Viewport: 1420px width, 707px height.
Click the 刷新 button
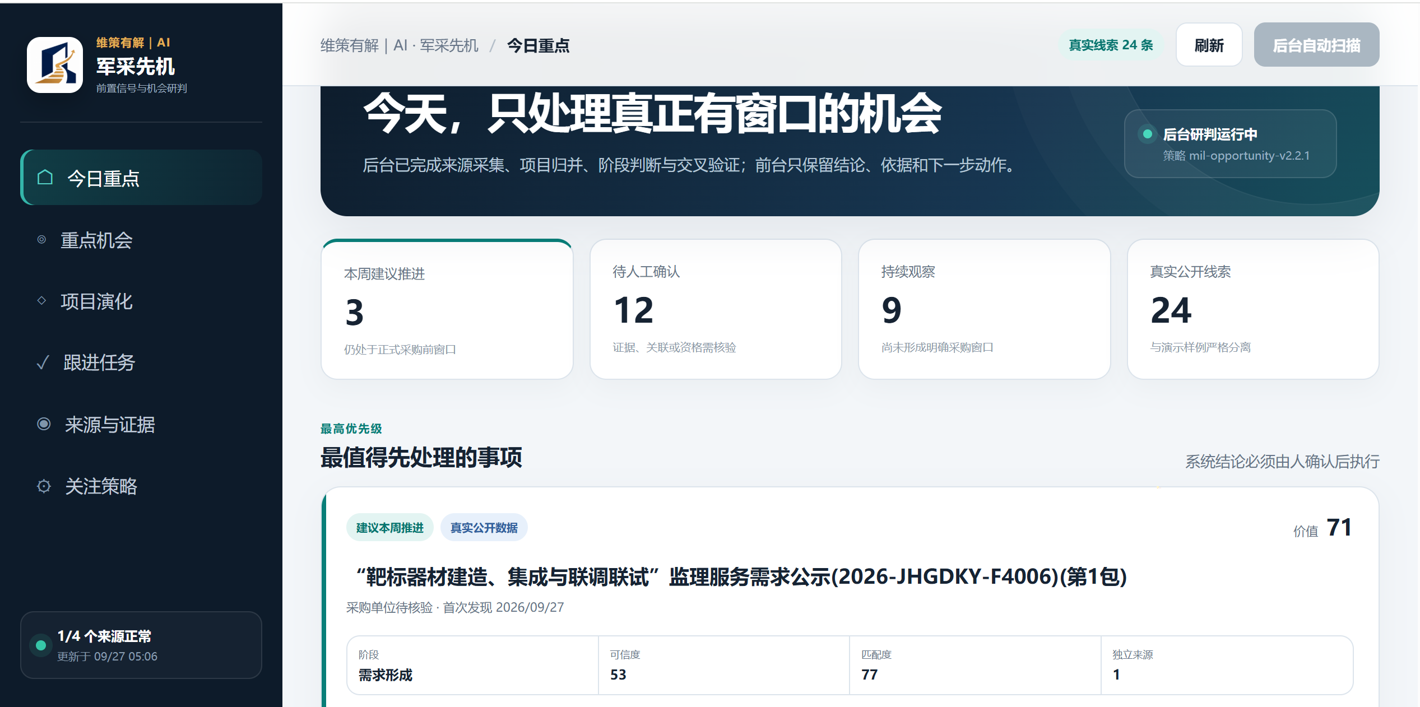[x=1209, y=45]
